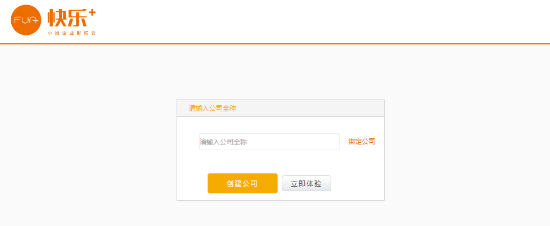Click the 请输入公司全称 panel header

click(x=213, y=109)
